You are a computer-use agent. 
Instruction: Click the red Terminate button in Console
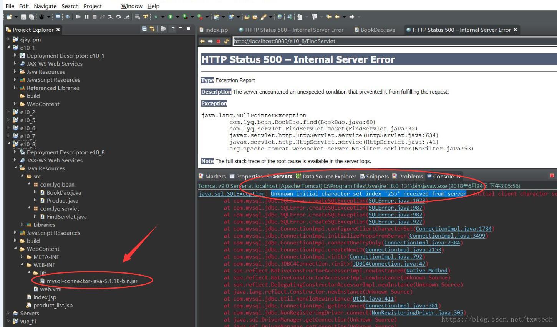(552, 176)
